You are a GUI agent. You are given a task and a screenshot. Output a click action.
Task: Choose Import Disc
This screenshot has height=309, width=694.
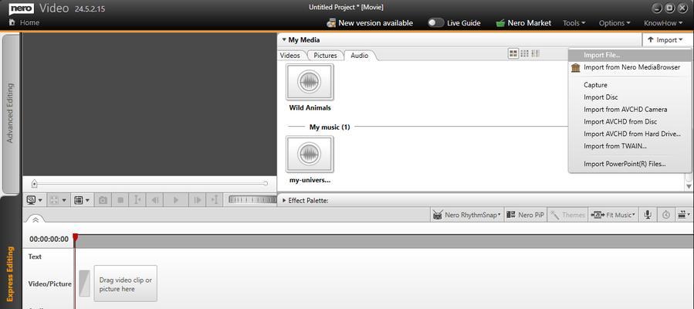(629, 97)
